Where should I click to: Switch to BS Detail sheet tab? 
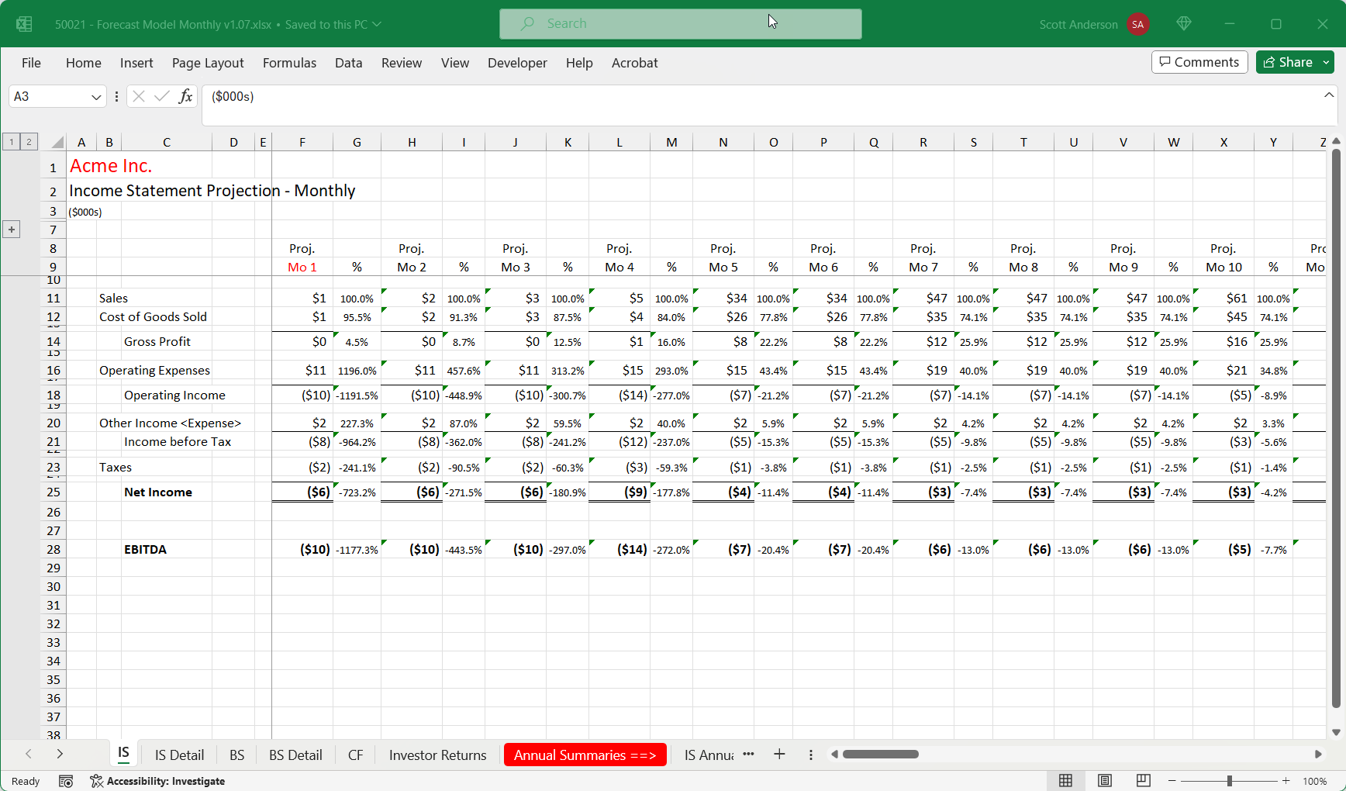click(295, 755)
